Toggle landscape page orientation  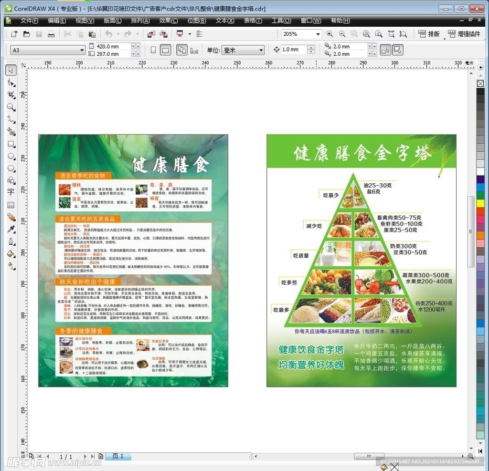(165, 50)
